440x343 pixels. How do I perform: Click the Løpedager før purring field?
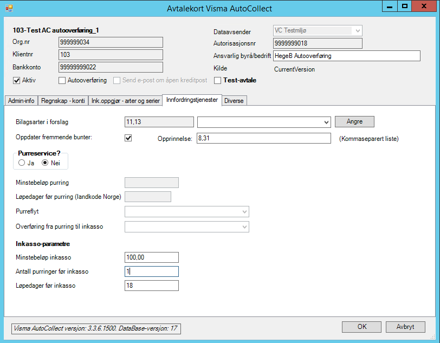(x=148, y=197)
